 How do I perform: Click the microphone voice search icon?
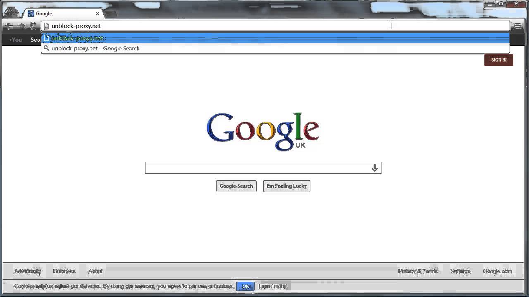[x=375, y=168]
